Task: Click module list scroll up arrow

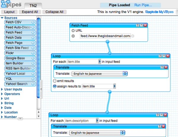Action: 39,112
